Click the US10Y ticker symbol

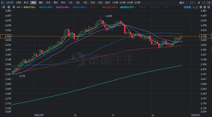coord(10,3)
